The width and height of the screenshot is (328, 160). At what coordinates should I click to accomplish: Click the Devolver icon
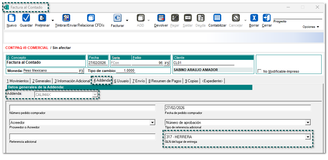(161, 18)
